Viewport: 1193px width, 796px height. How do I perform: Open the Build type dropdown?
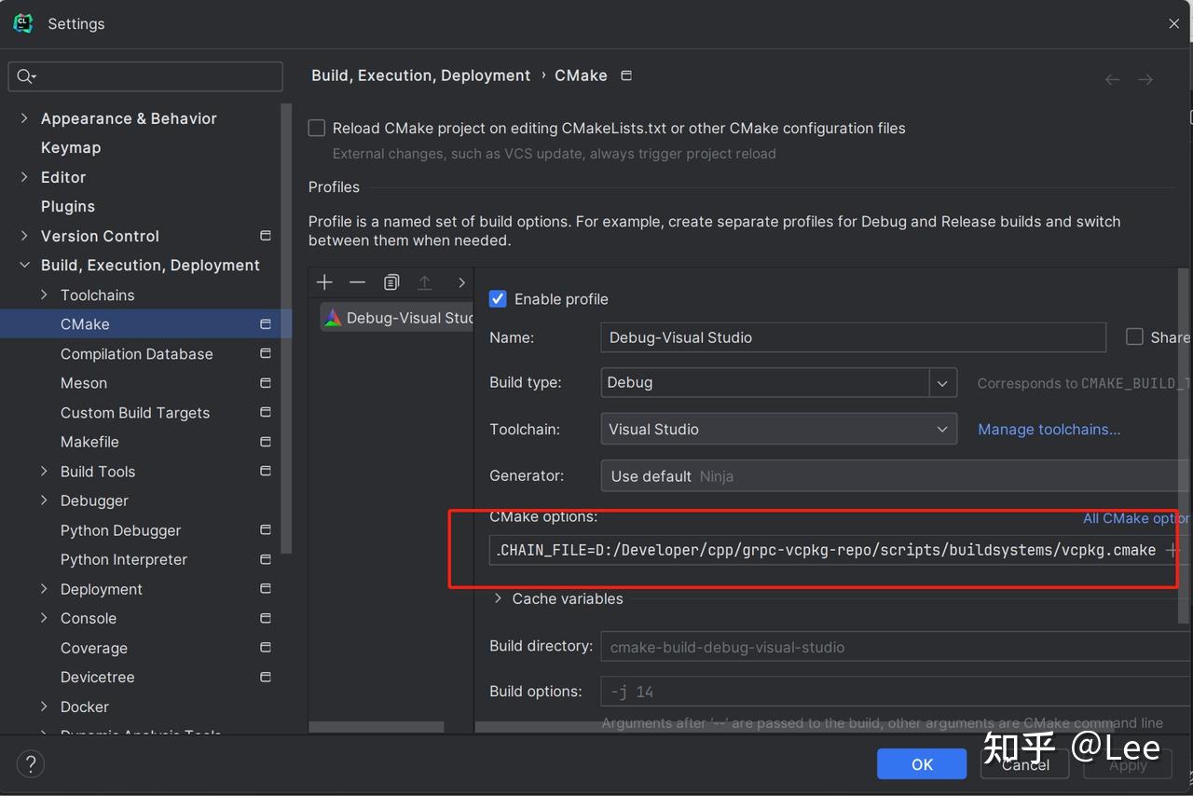pos(942,383)
